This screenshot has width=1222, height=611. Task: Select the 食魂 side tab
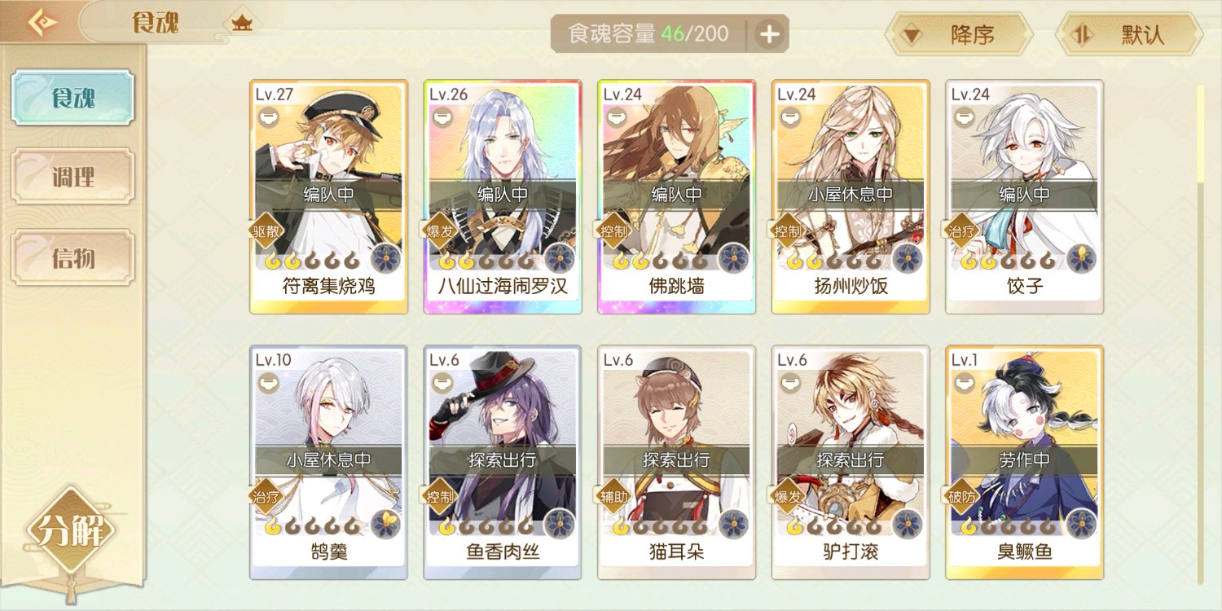coord(73,98)
